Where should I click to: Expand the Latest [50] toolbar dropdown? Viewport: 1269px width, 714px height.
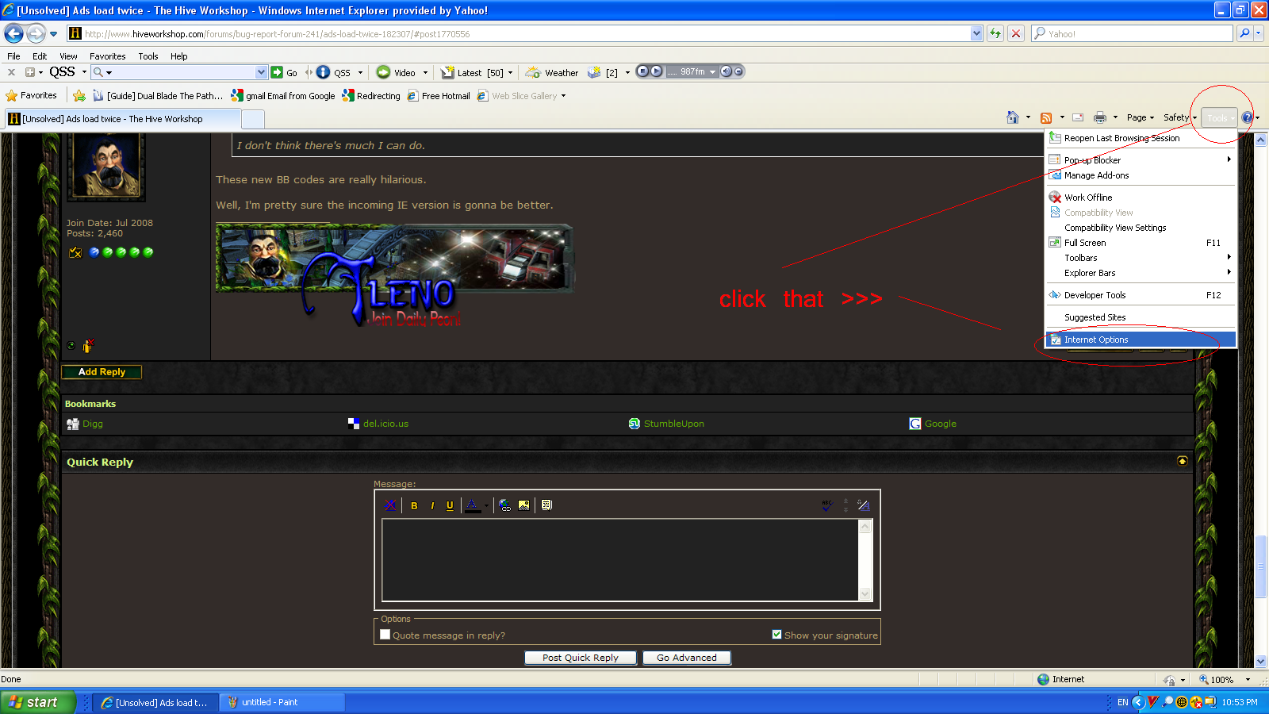[510, 72]
